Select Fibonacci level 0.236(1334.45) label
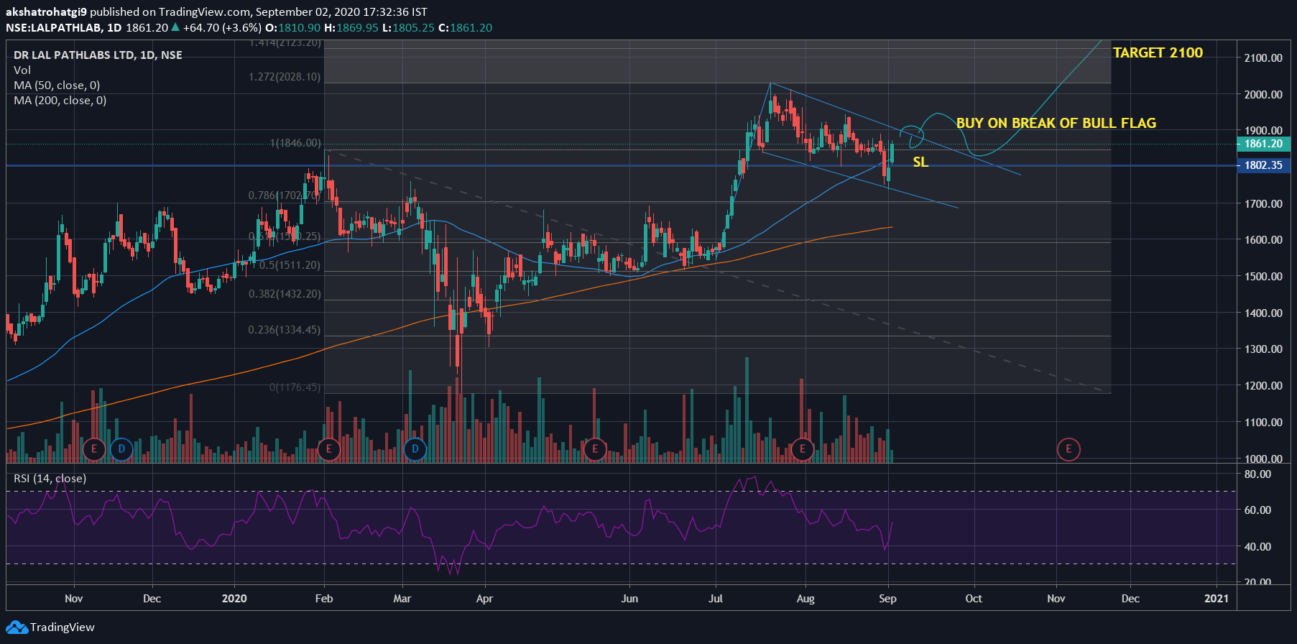Screen dimensions: 1297x644 (285, 330)
